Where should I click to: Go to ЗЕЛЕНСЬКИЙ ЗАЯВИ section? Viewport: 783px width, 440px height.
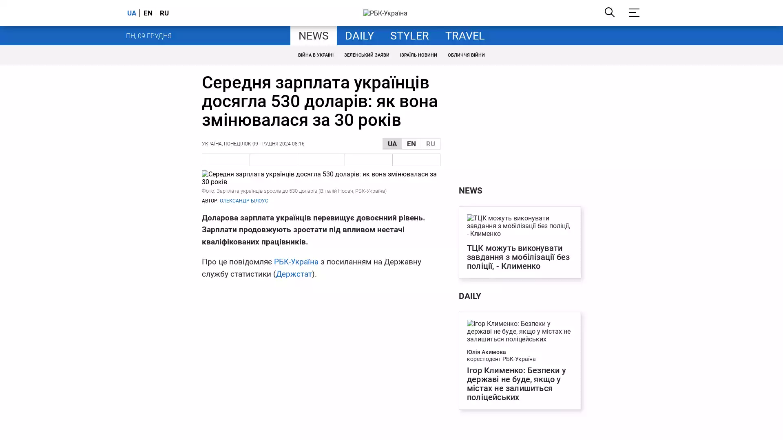click(x=367, y=55)
